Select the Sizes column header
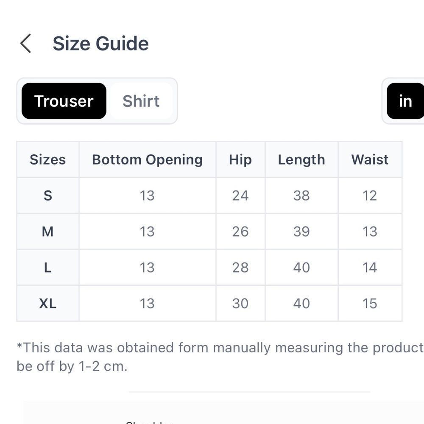This screenshot has width=424, height=424. (x=48, y=159)
